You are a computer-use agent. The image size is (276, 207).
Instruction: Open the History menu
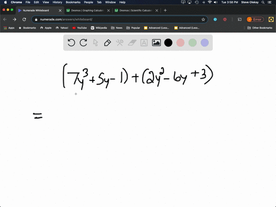57,2
